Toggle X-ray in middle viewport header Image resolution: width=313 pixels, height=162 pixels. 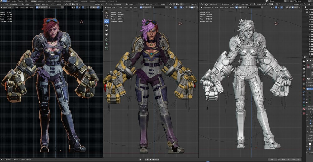pyautogui.click(x=187, y=7)
